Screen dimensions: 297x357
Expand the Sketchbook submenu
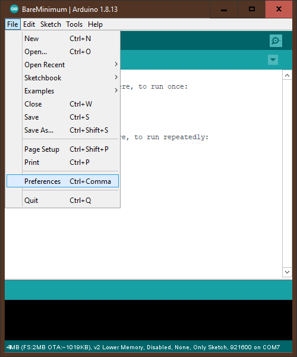(x=62, y=78)
